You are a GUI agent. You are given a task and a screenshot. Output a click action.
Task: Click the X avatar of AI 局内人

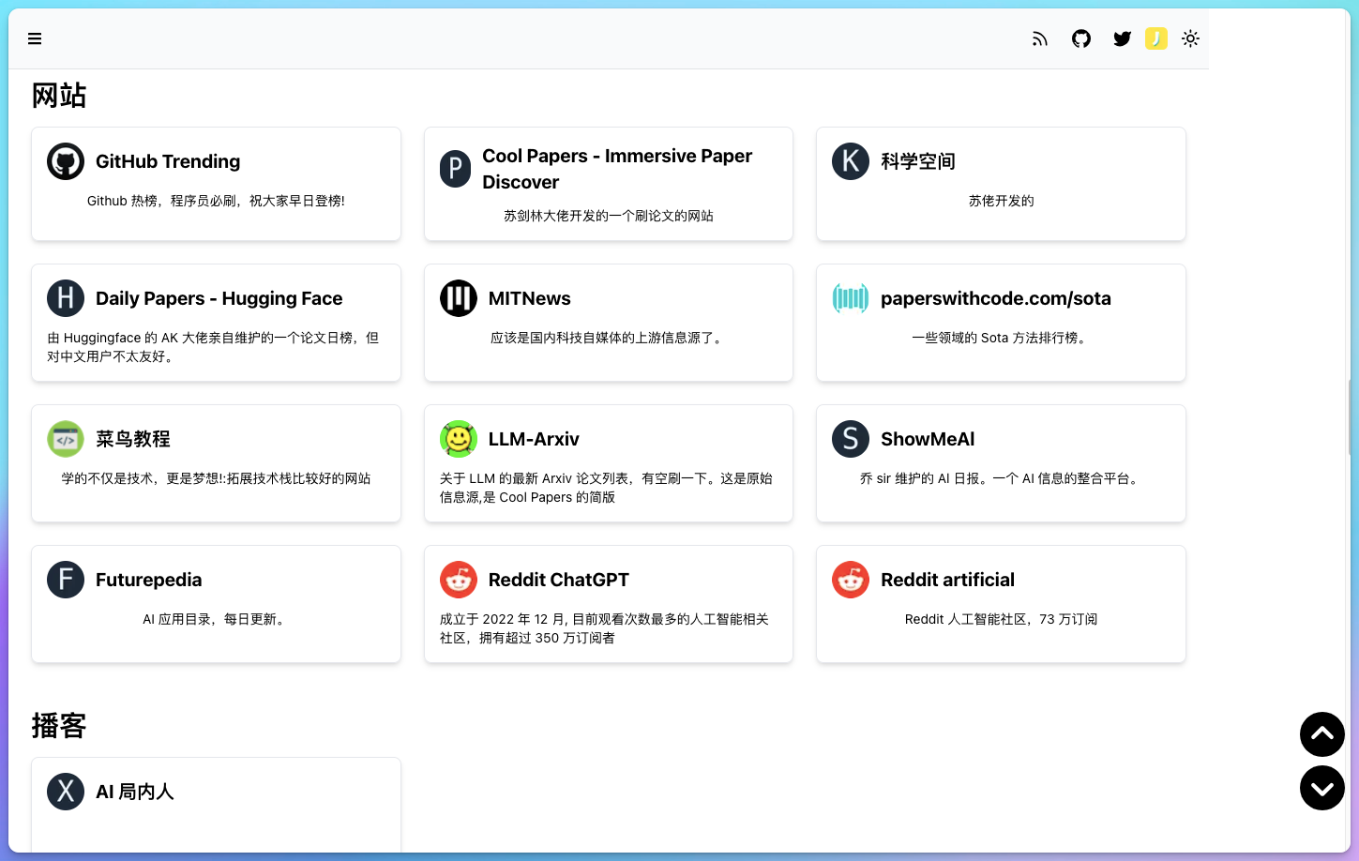(66, 792)
